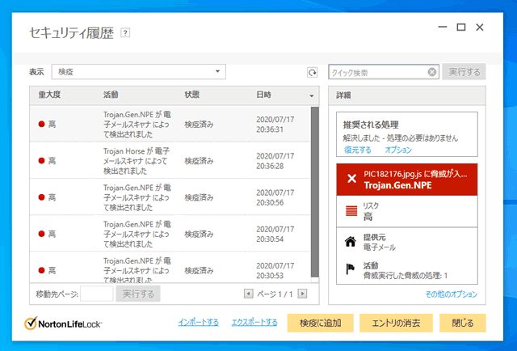Click the red X threat icon
This screenshot has height=351, width=517.
[352, 179]
